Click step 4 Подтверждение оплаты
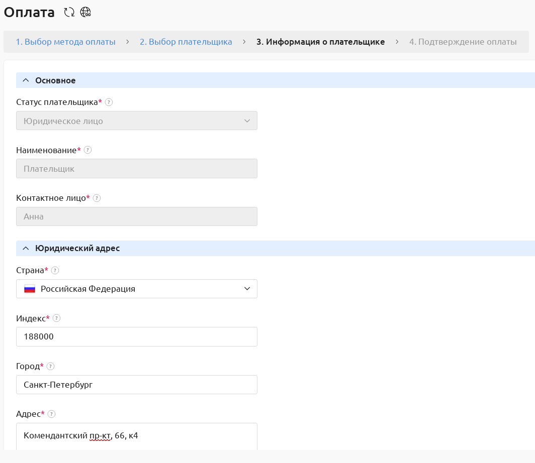535x463 pixels. 463,42
